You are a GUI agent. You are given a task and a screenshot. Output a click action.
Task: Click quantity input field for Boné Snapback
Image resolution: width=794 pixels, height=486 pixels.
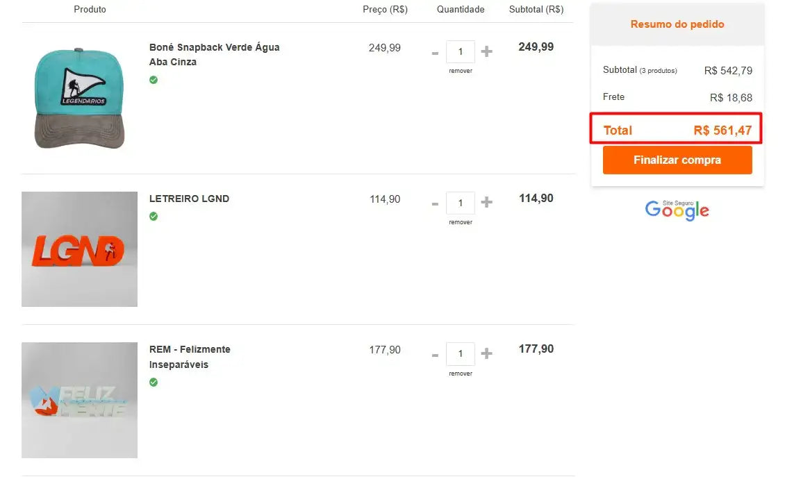(460, 51)
